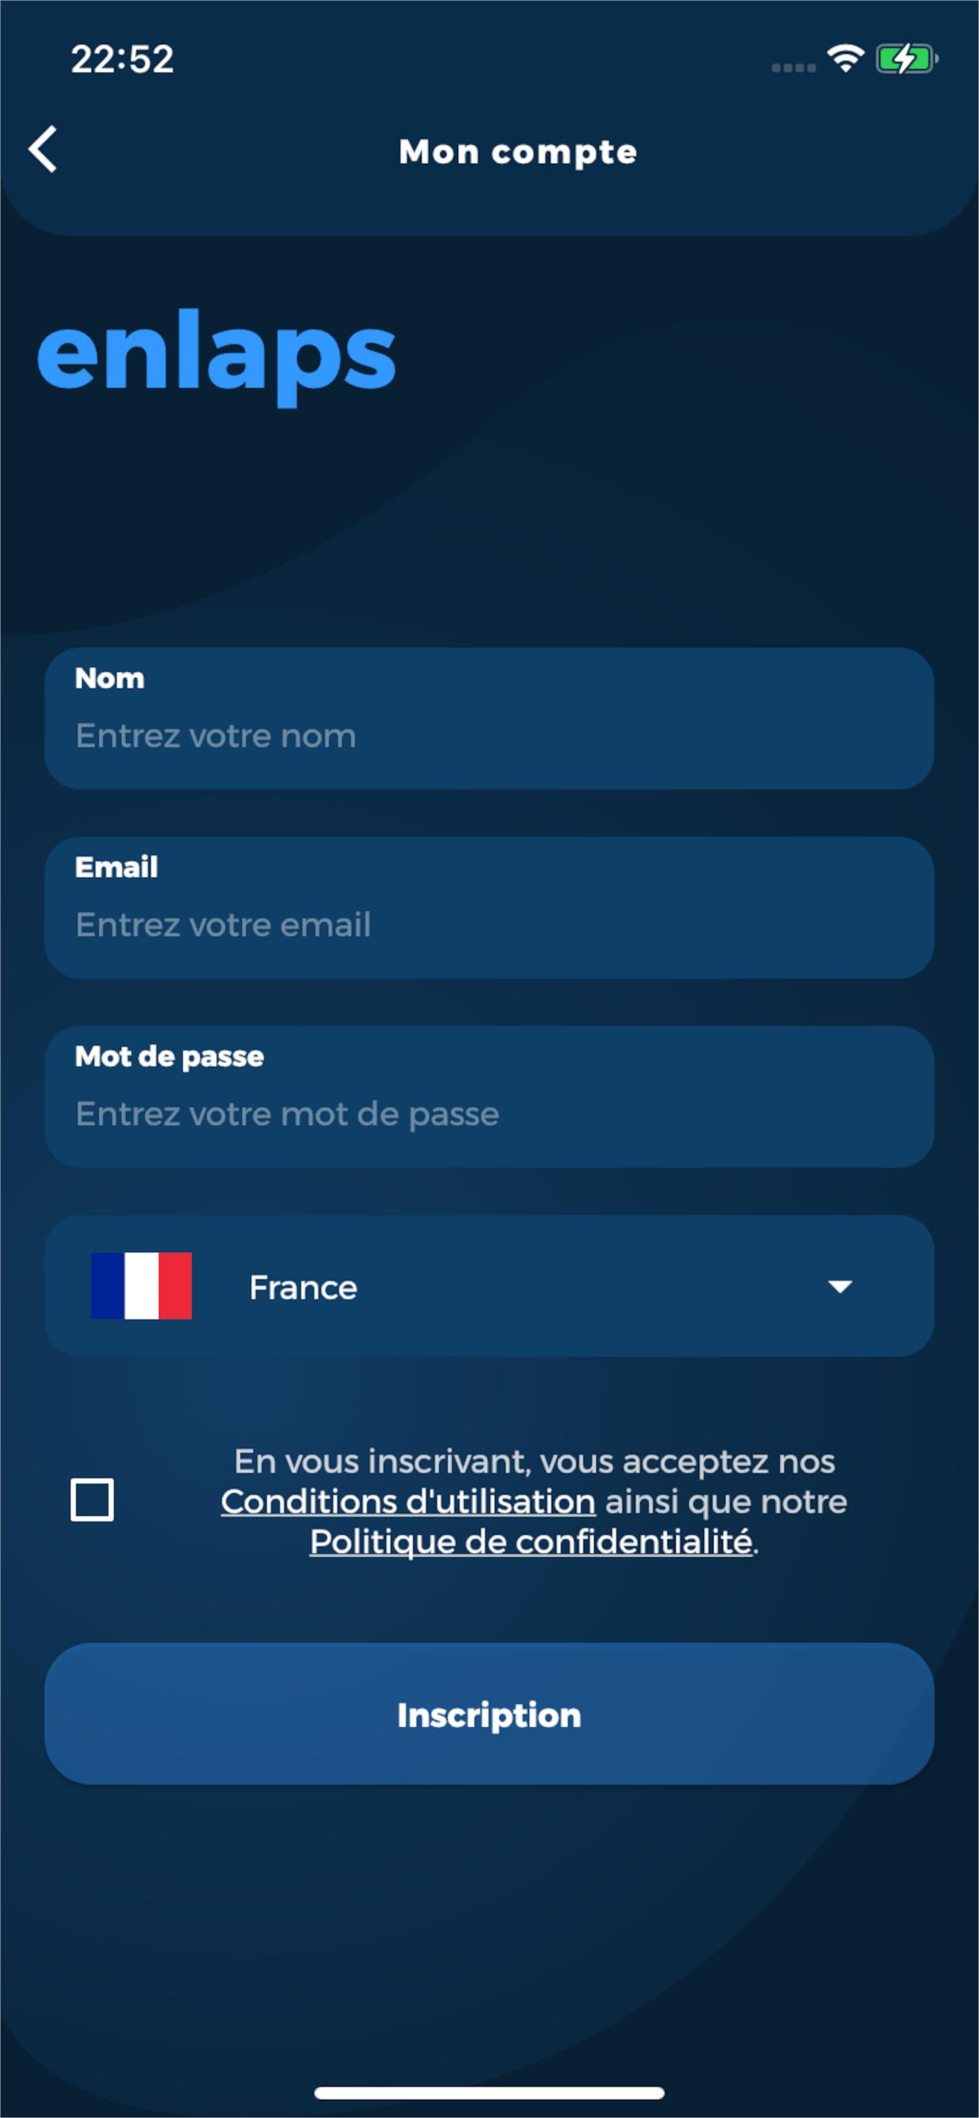This screenshot has width=979, height=2118.
Task: Expand the country dropdown arrow
Action: point(839,1287)
